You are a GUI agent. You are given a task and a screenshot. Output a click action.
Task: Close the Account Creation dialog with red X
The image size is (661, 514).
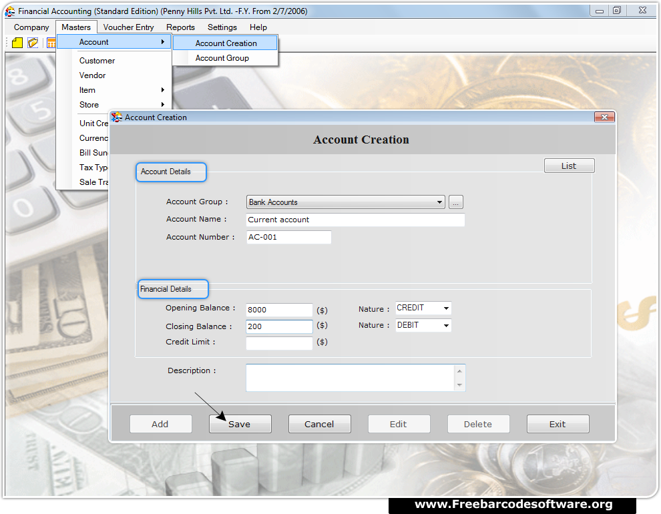(x=604, y=117)
